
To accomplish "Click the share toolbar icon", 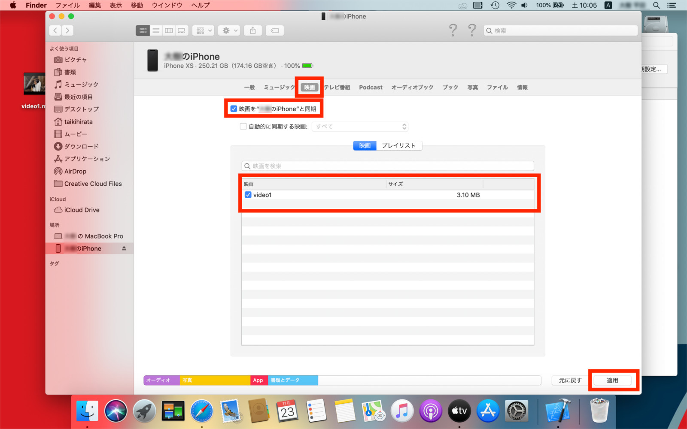I will click(253, 30).
